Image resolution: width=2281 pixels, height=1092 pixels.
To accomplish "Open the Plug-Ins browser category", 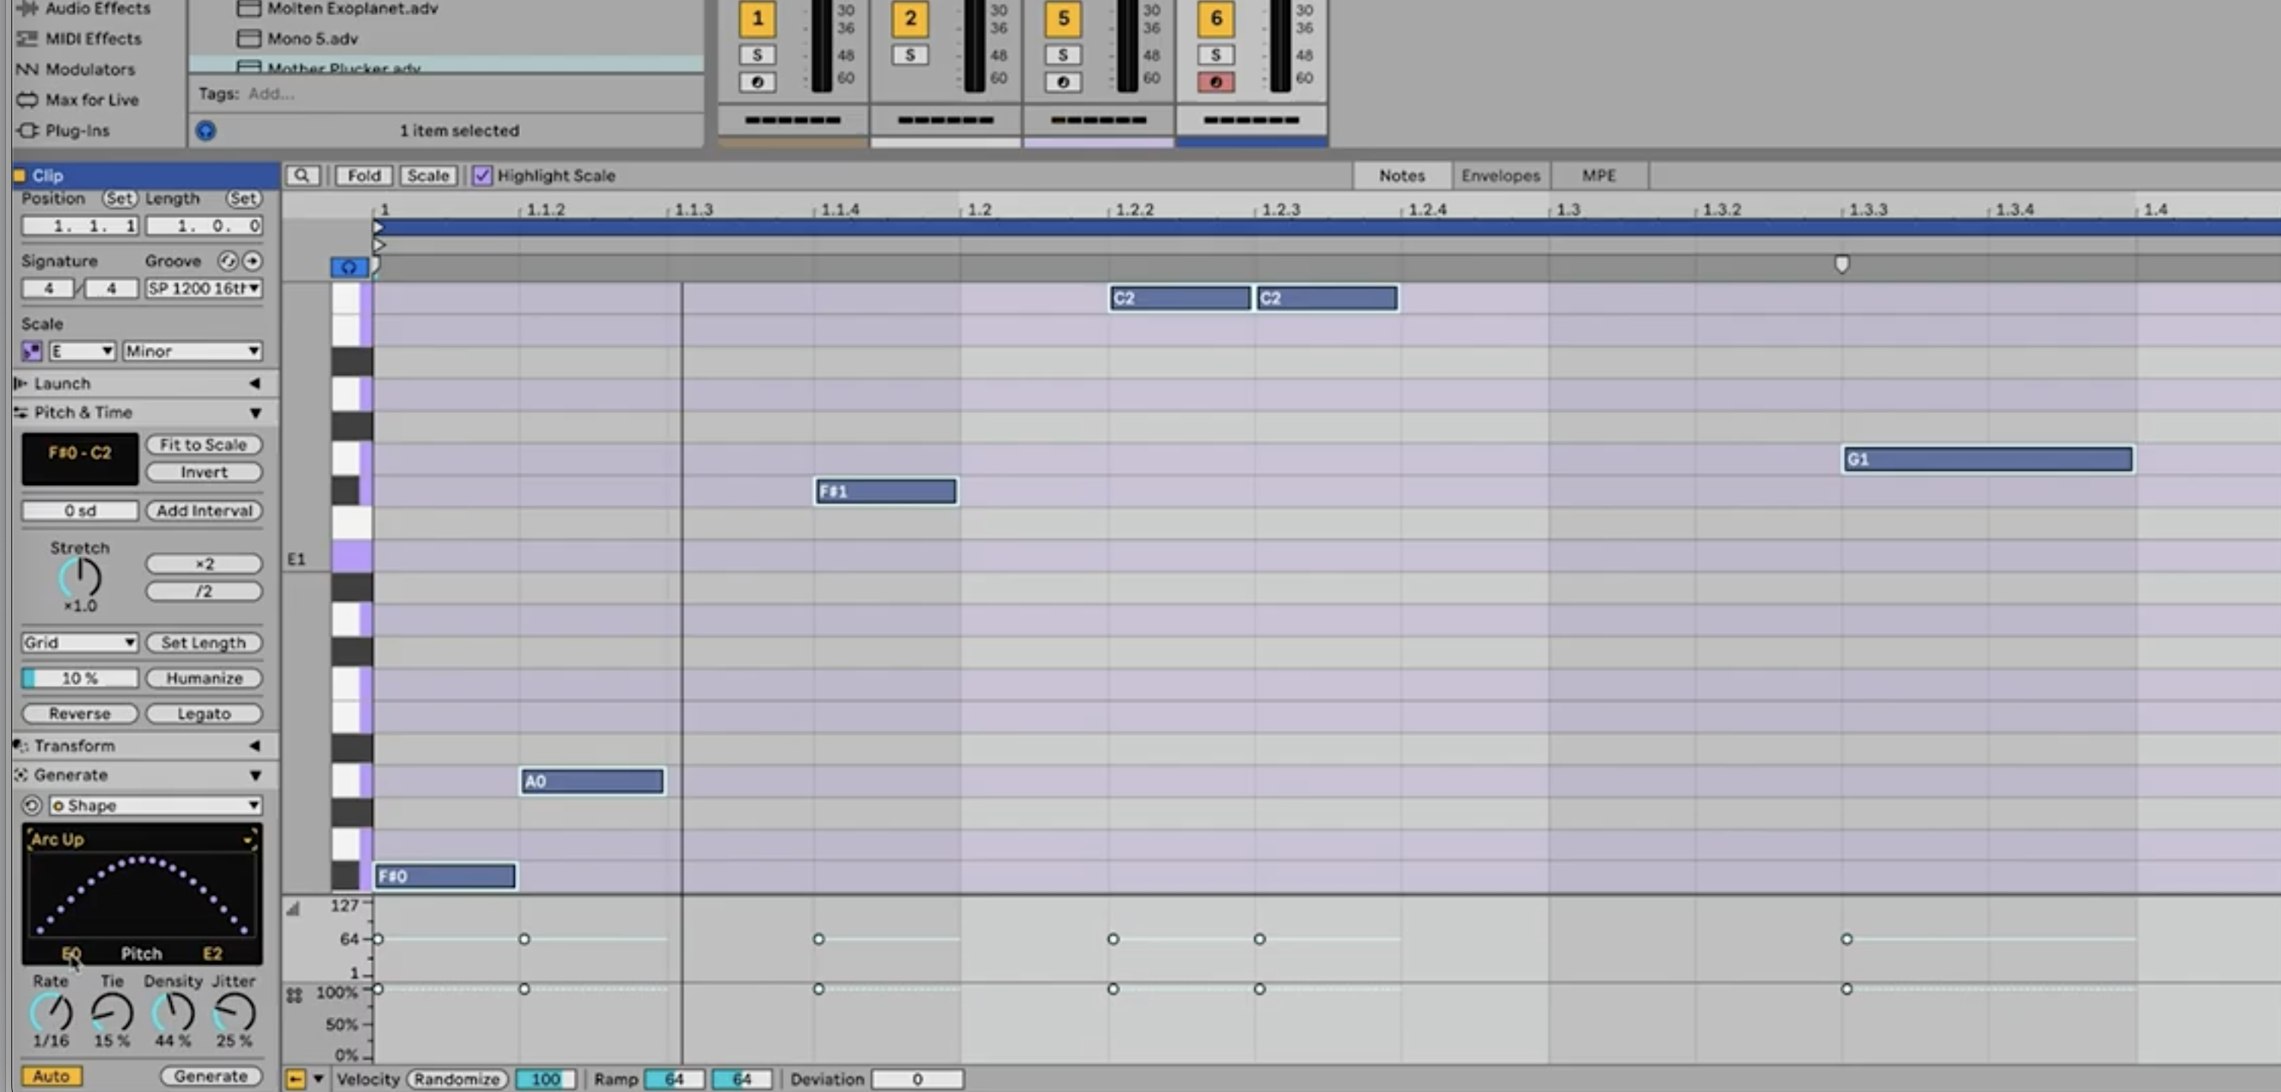I will 78,130.
